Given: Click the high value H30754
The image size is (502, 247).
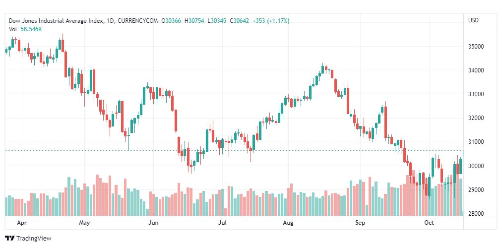Looking at the screenshot, I should click(194, 21).
